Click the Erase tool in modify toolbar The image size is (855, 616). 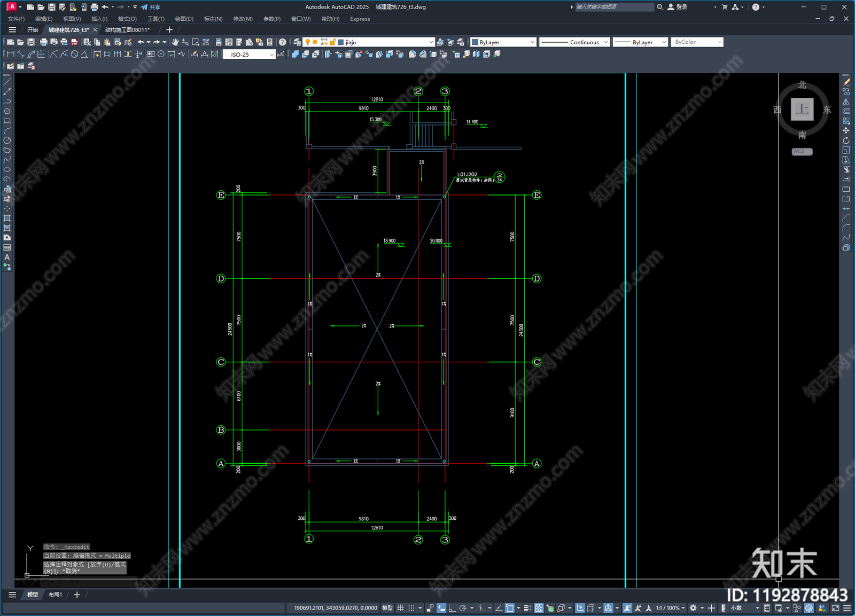[846, 82]
